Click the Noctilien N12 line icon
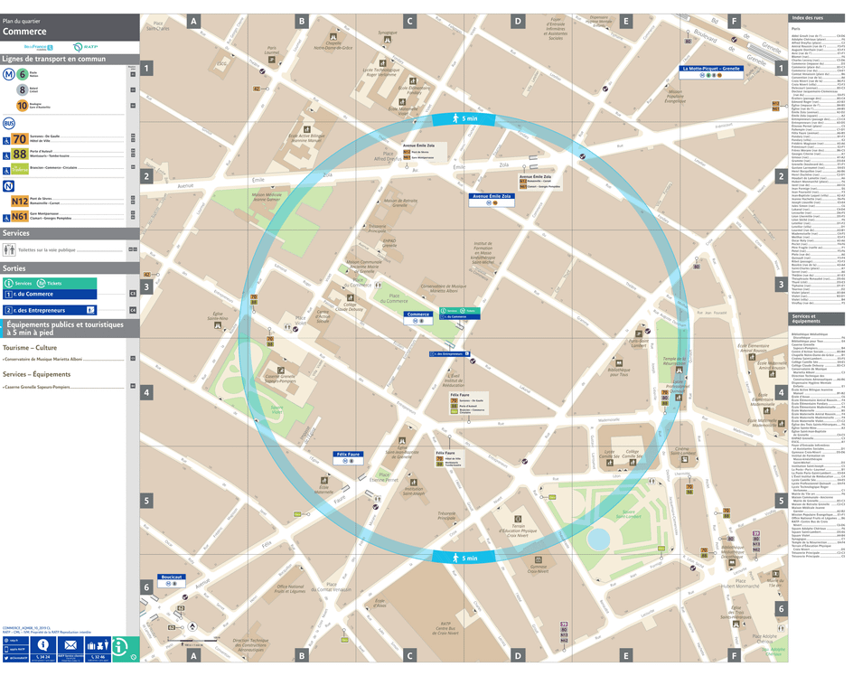This screenshot has width=853, height=676. [x=18, y=200]
